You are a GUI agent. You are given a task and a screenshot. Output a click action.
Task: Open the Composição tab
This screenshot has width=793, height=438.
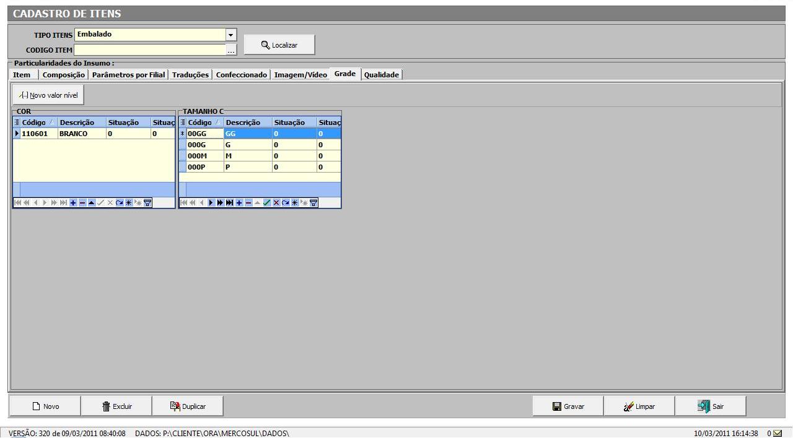64,75
